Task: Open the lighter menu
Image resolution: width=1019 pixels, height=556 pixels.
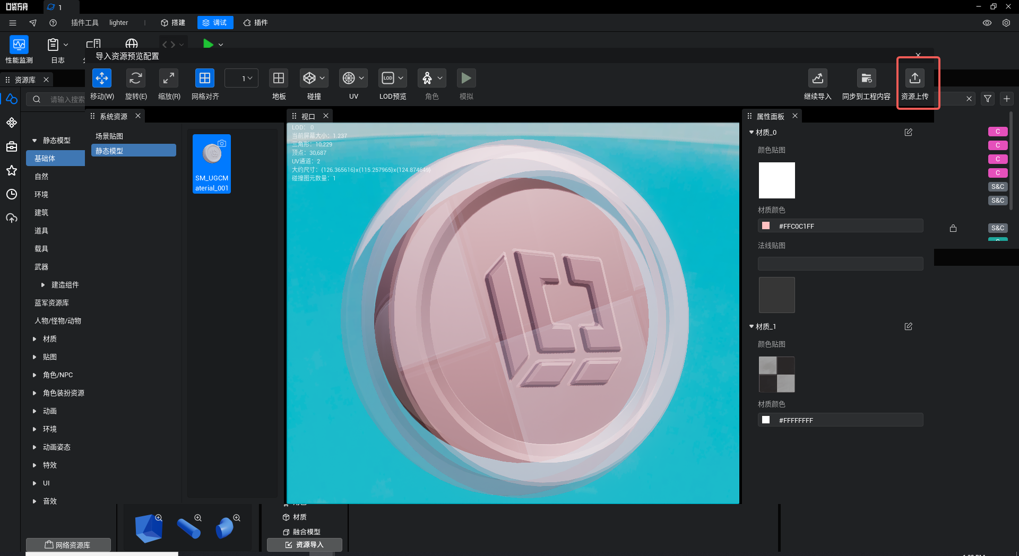Action: pos(119,23)
